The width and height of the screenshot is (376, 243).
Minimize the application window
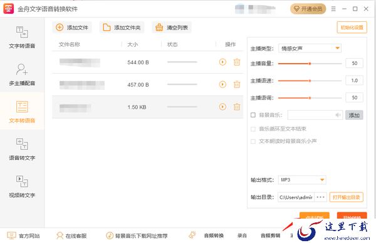[344, 9]
